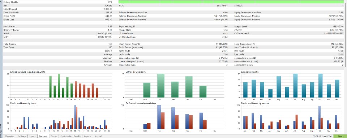The height and width of the screenshot is (138, 347).
Task: Select the Margin Level value 11358.55%
Action: point(338,26)
